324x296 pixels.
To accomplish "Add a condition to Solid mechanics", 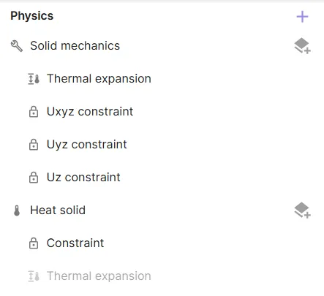I will point(302,45).
